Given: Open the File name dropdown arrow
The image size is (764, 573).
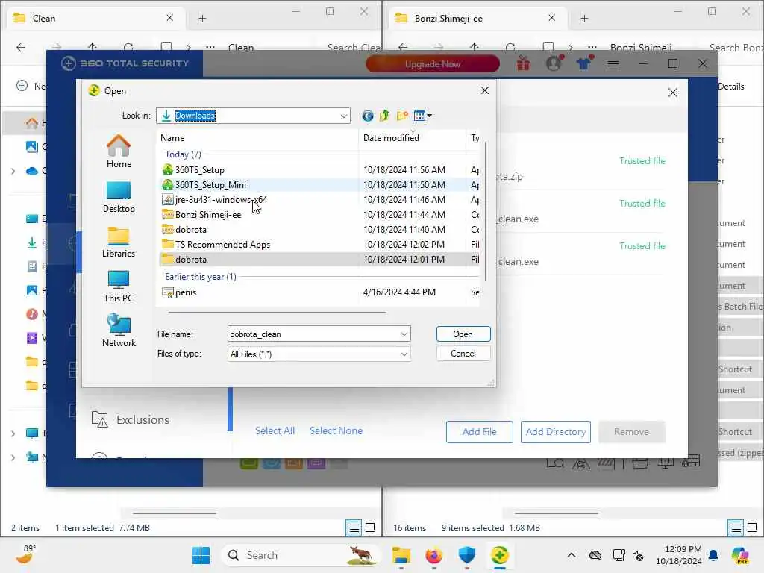Looking at the screenshot, I should 404,334.
